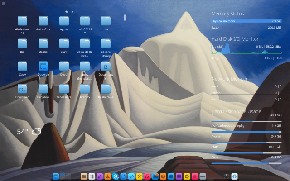Image resolution: width=290 pixels, height=181 pixels.
Task: Click the Home folder view title
Action: click(69, 11)
